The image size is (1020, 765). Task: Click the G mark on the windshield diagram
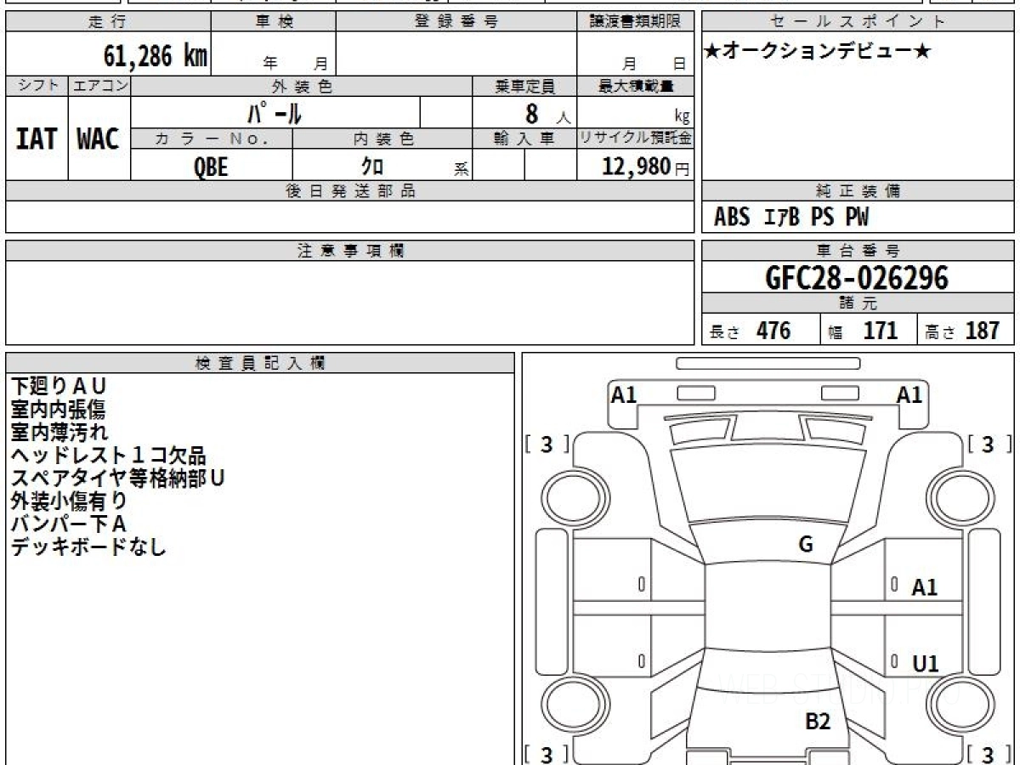806,546
